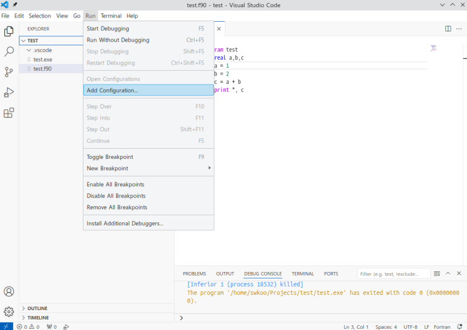467x330 pixels.
Task: Expand the OUTLINE section
Action: click(x=24, y=308)
